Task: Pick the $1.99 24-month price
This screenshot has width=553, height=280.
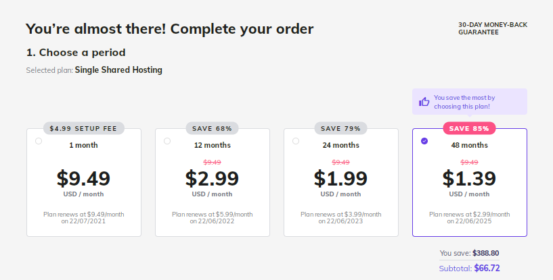Action: point(340,178)
